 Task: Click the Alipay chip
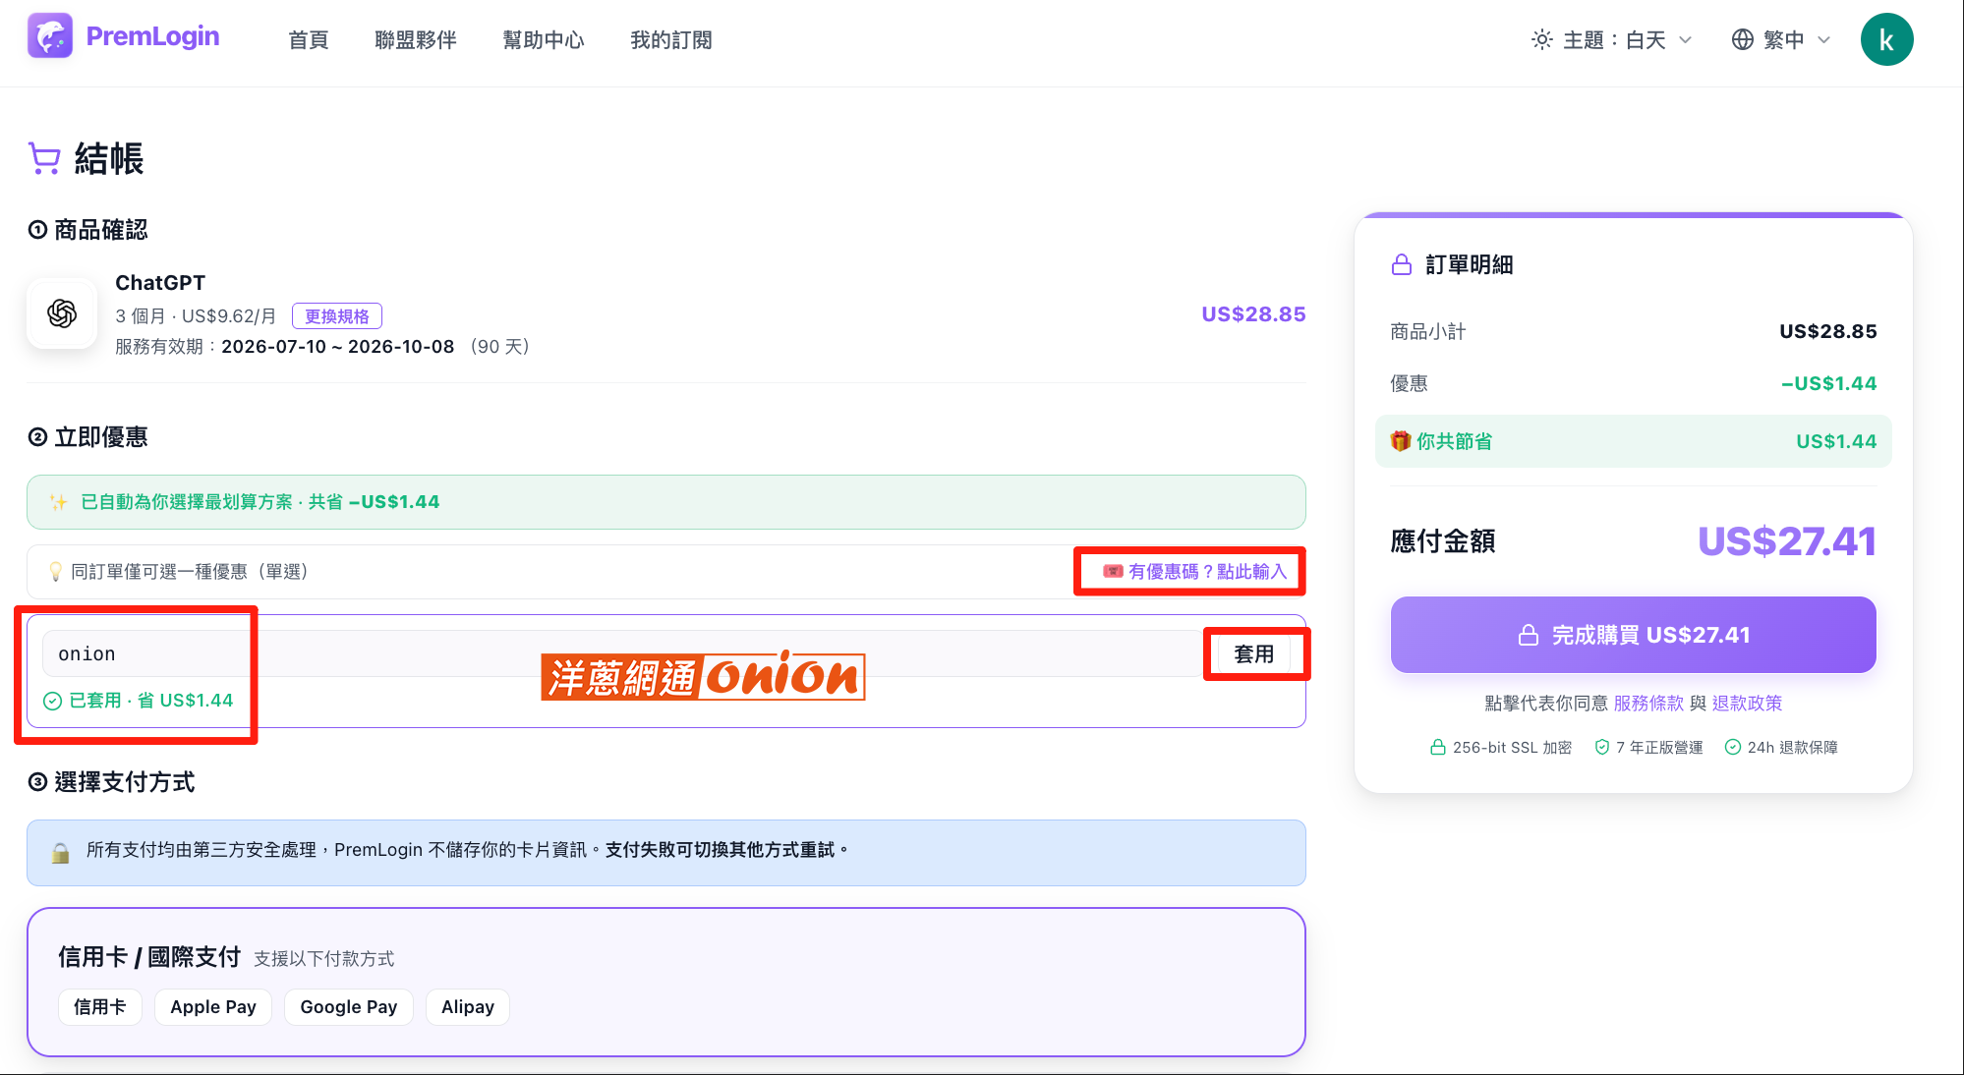pyautogui.click(x=468, y=1007)
